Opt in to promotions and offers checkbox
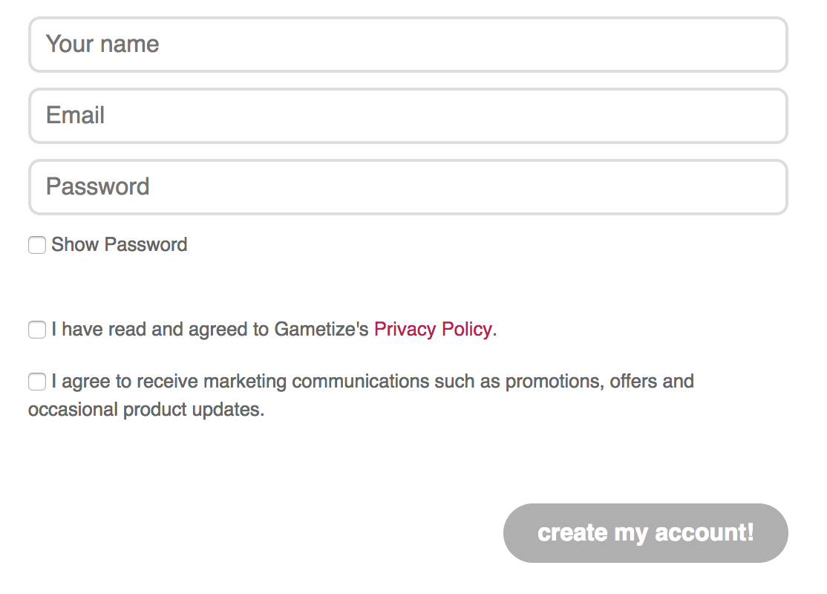Viewport: 827px width, 594px height. (37, 382)
